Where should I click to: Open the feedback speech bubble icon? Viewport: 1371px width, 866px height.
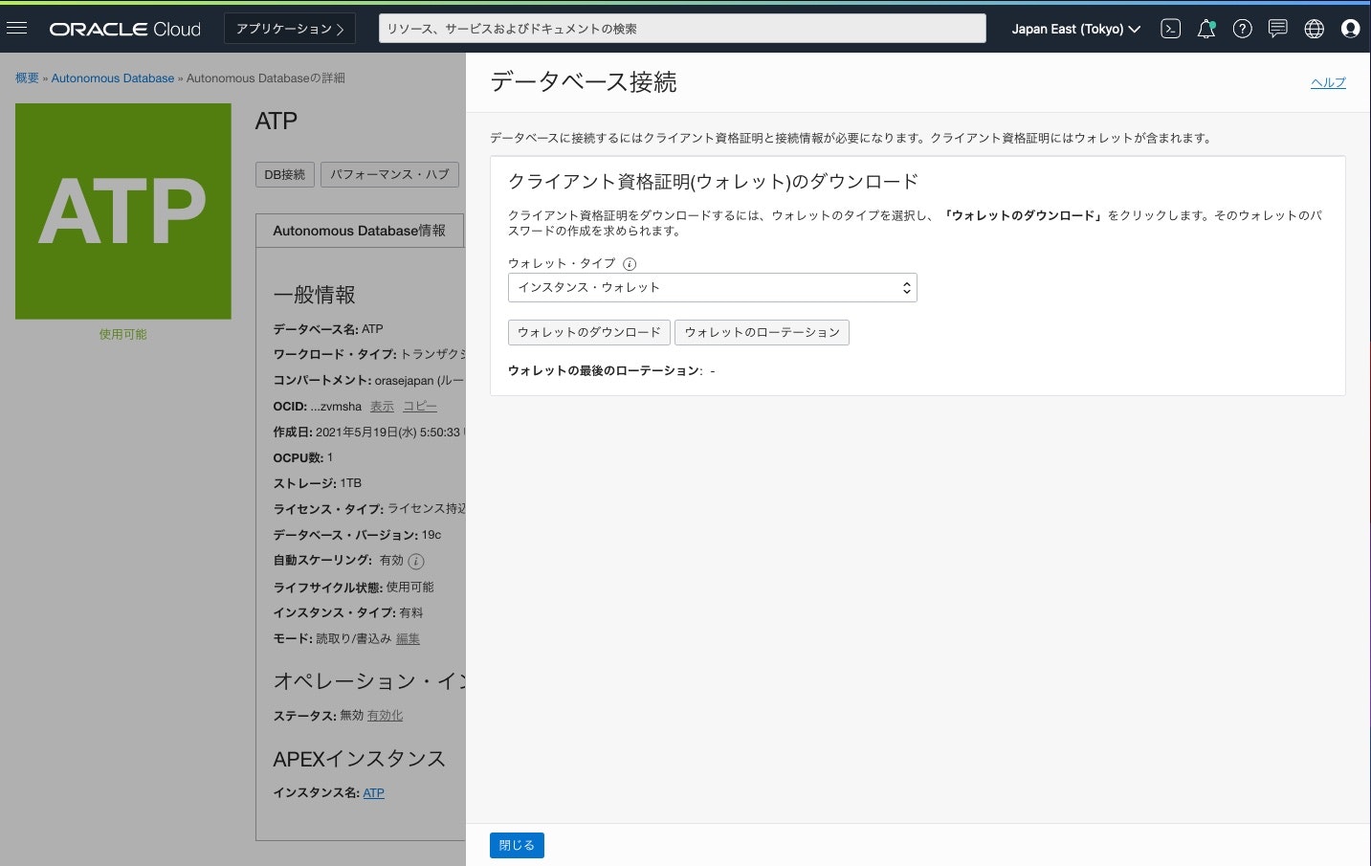(1277, 28)
